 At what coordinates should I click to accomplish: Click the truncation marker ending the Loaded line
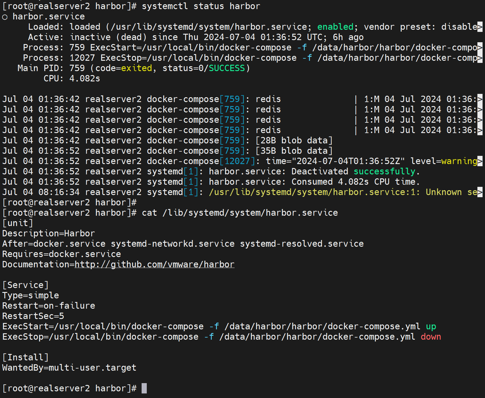tap(480, 27)
